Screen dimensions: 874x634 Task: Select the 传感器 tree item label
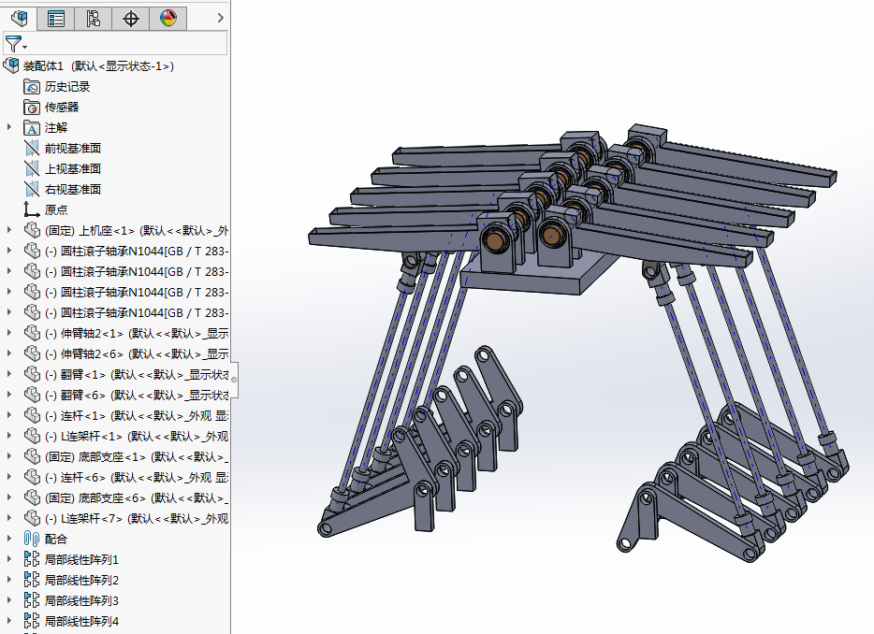pyautogui.click(x=62, y=107)
